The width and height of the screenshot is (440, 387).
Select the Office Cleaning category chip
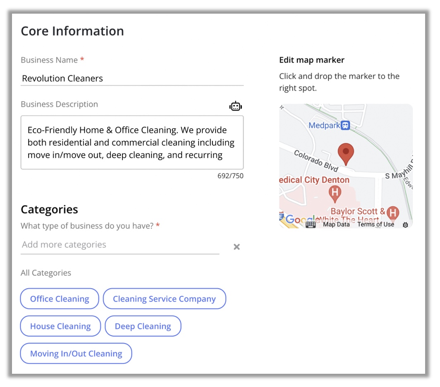pos(60,299)
